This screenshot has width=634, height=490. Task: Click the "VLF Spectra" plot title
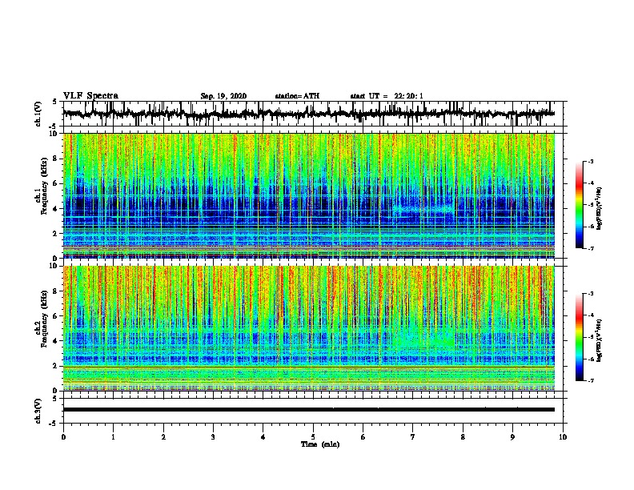pos(90,96)
